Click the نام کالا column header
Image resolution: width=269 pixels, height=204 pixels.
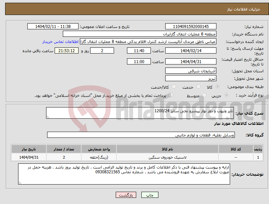tap(167, 149)
